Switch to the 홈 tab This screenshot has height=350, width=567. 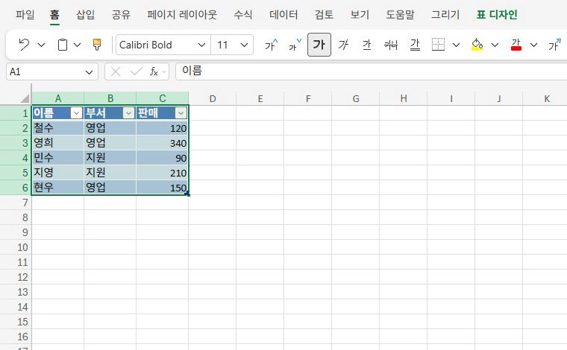54,15
